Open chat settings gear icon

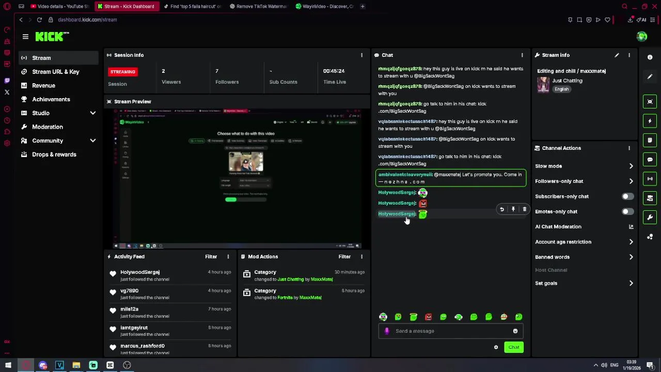496,347
